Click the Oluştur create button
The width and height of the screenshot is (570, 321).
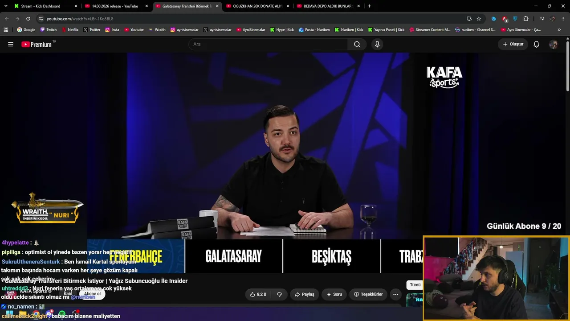pos(513,44)
